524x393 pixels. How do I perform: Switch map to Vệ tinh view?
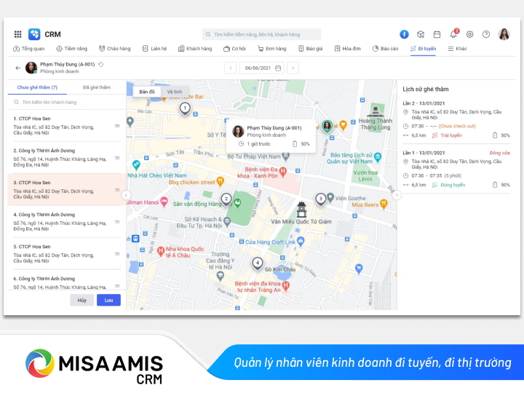point(175,92)
